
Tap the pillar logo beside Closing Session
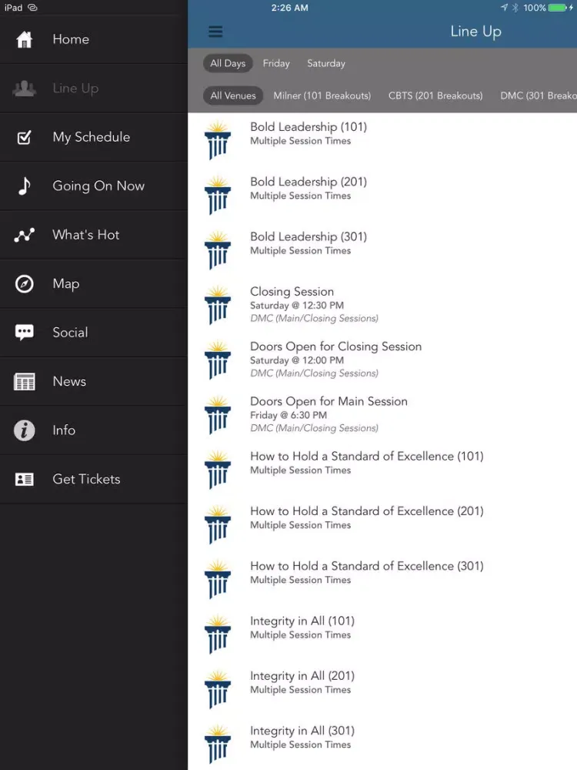point(218,306)
